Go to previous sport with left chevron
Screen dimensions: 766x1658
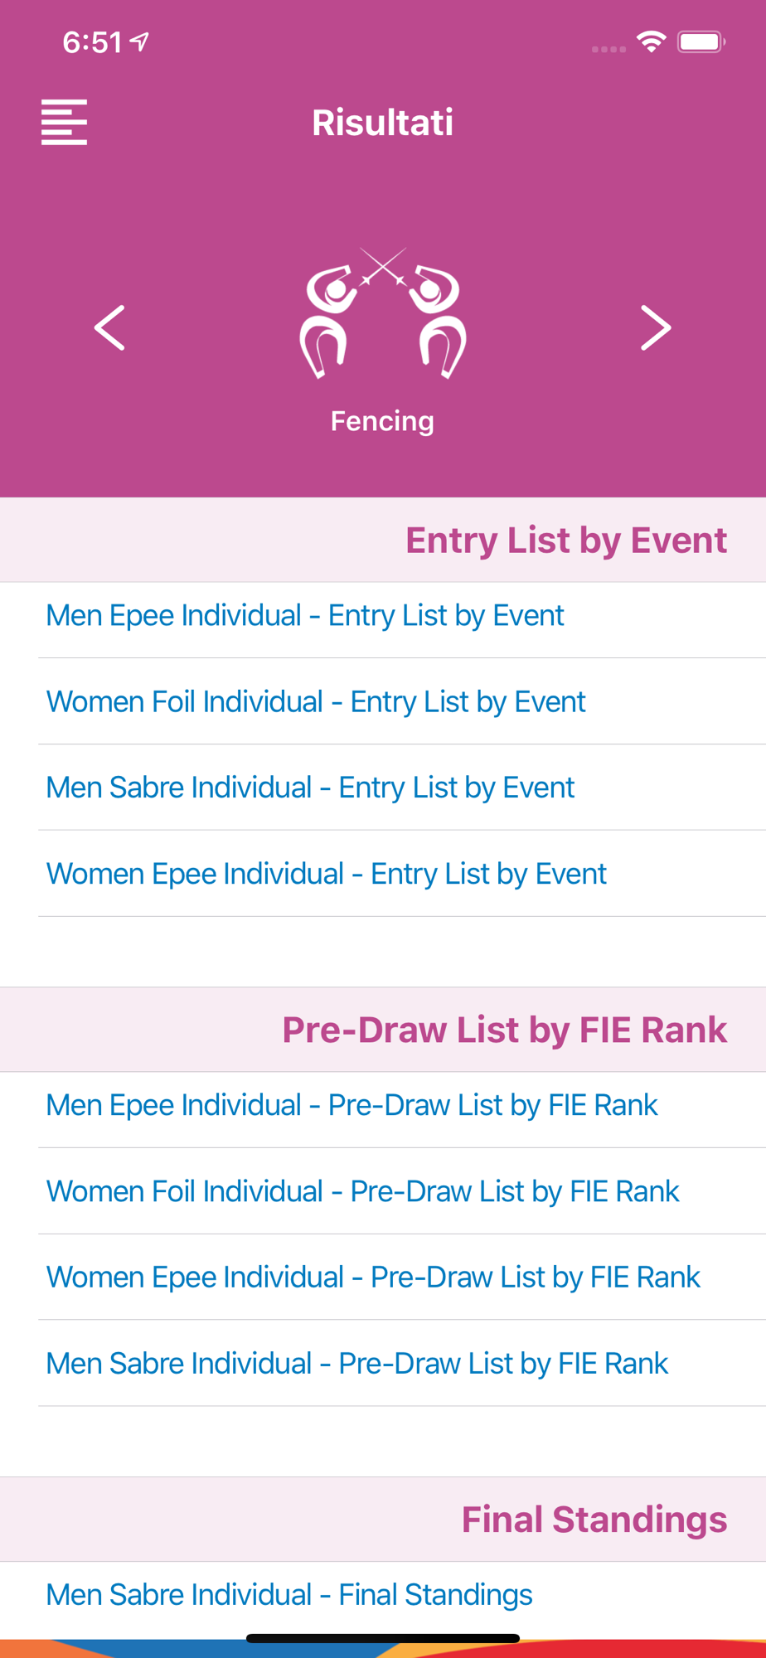[x=109, y=327]
